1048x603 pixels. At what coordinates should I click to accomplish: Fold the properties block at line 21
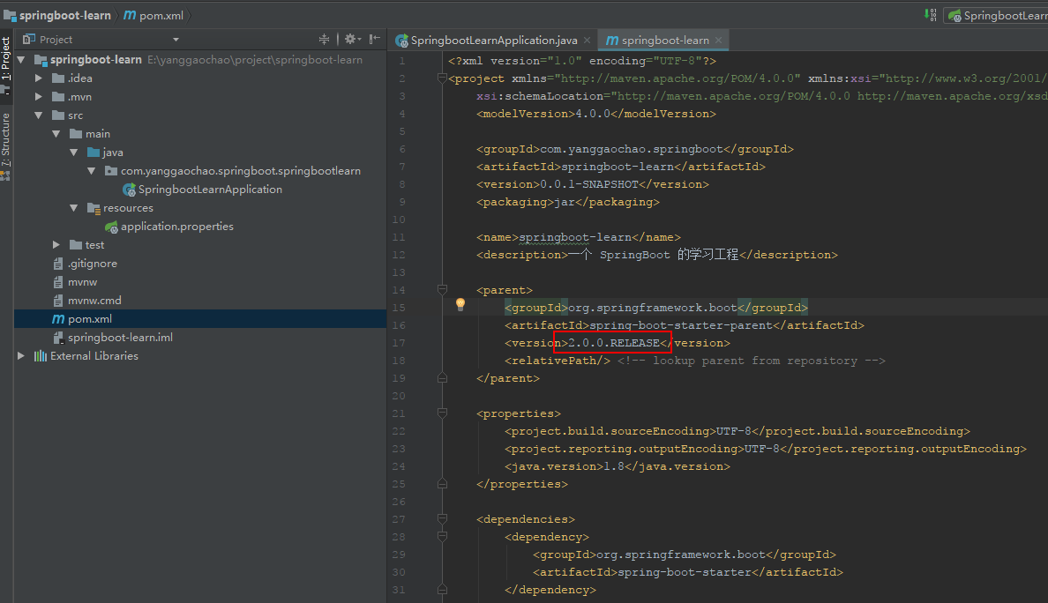442,413
